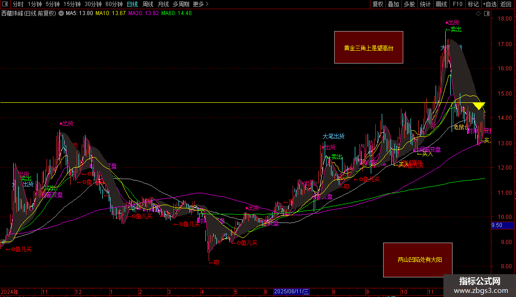Click the MA5: 13.80 indicator value
The image size is (516, 297).
pyautogui.click(x=79, y=13)
